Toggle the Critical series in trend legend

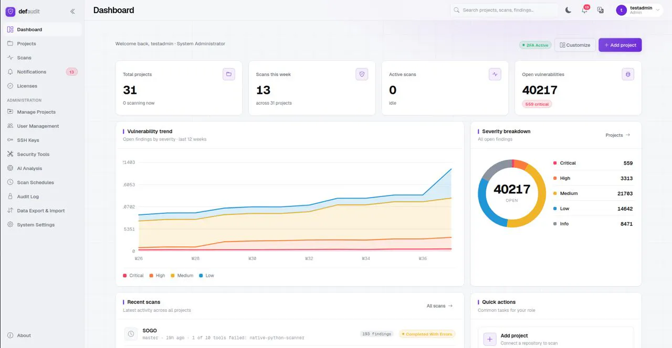coord(133,276)
